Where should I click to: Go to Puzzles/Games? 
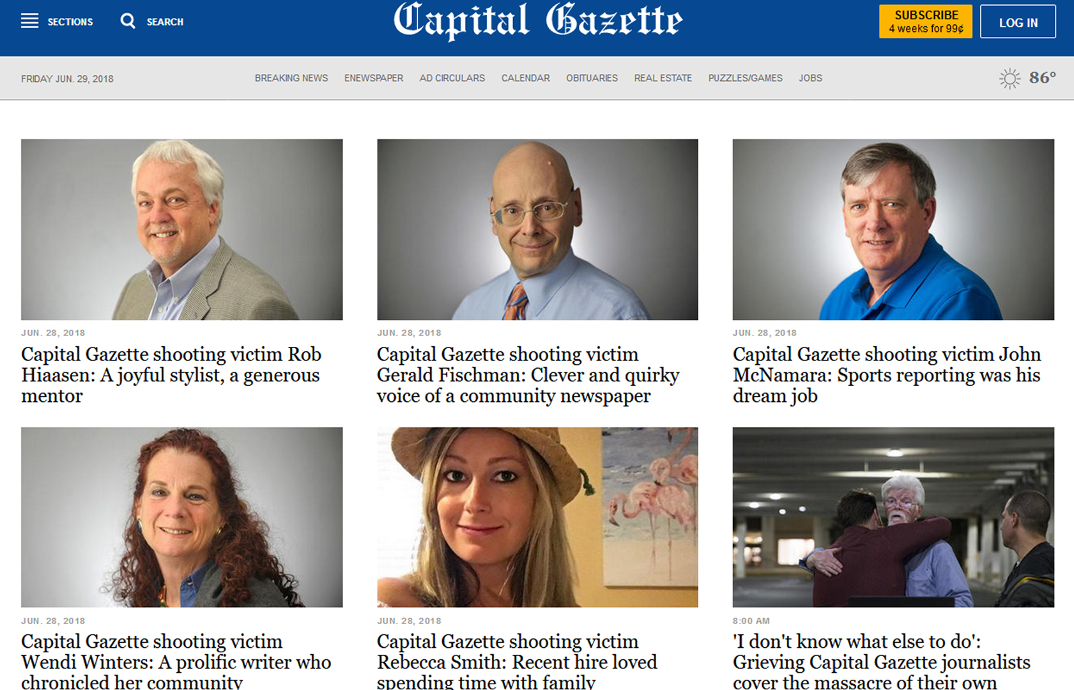(x=745, y=78)
